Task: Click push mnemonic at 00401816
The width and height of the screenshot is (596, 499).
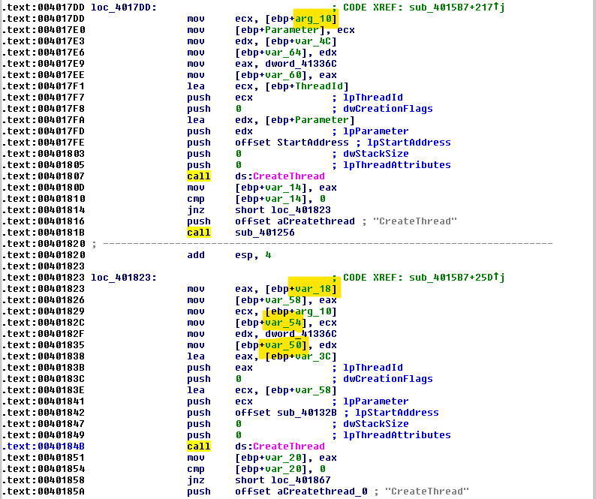Action: (x=198, y=221)
